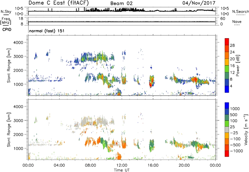The width and height of the screenshot is (249, 172).
Task: Click the 'Power [dB]' colorbar label
Action: 237,66
